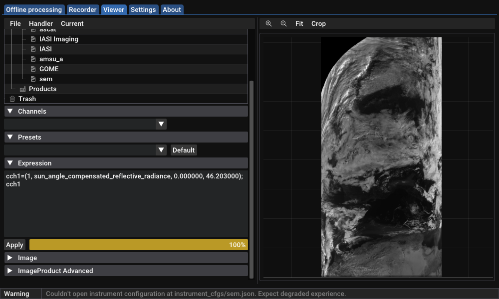Click the yellow 100% progress bar
Viewport: 499px width, 299px height.
point(138,245)
